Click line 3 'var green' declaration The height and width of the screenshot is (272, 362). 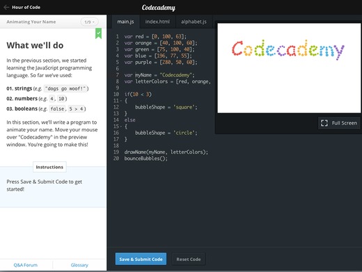(x=159, y=49)
